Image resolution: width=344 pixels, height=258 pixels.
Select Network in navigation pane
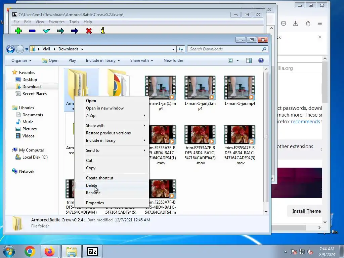(x=27, y=171)
